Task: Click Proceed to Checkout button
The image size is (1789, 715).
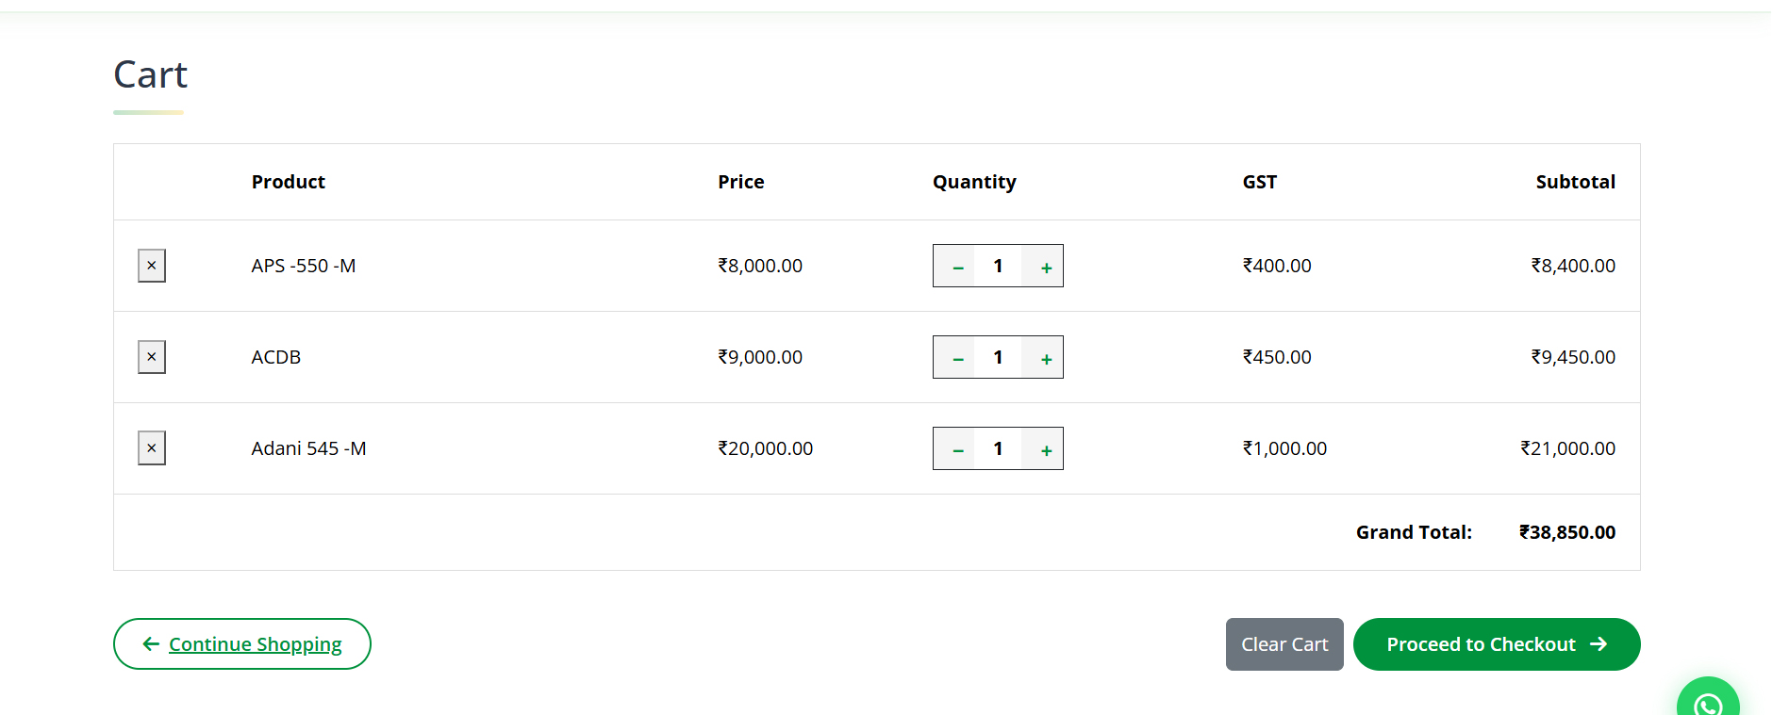Action: [x=1497, y=644]
